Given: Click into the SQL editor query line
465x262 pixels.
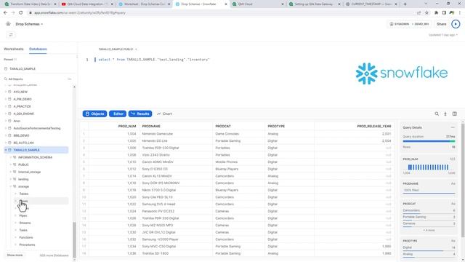Looking at the screenshot, I should (154, 60).
